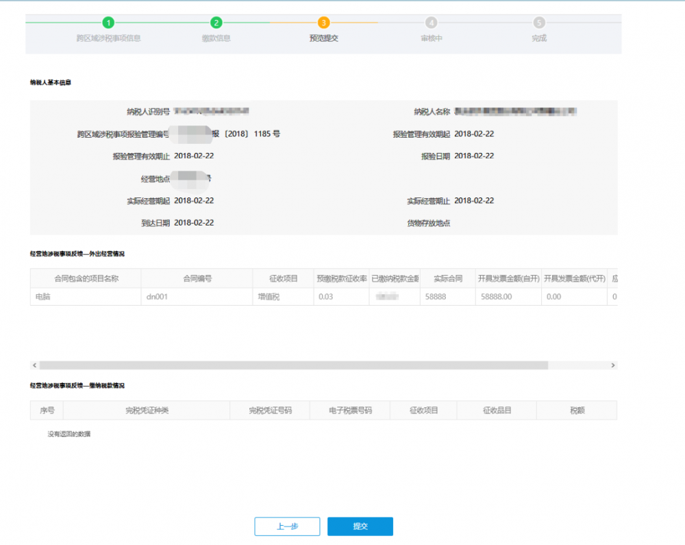The image size is (685, 545).
Task: Click the horizontal scrollbar thumb under the table
Action: 293,365
